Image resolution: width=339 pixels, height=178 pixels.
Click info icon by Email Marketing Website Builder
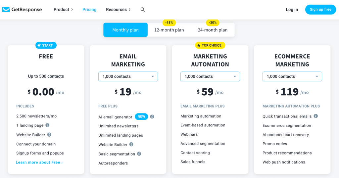coord(131,144)
